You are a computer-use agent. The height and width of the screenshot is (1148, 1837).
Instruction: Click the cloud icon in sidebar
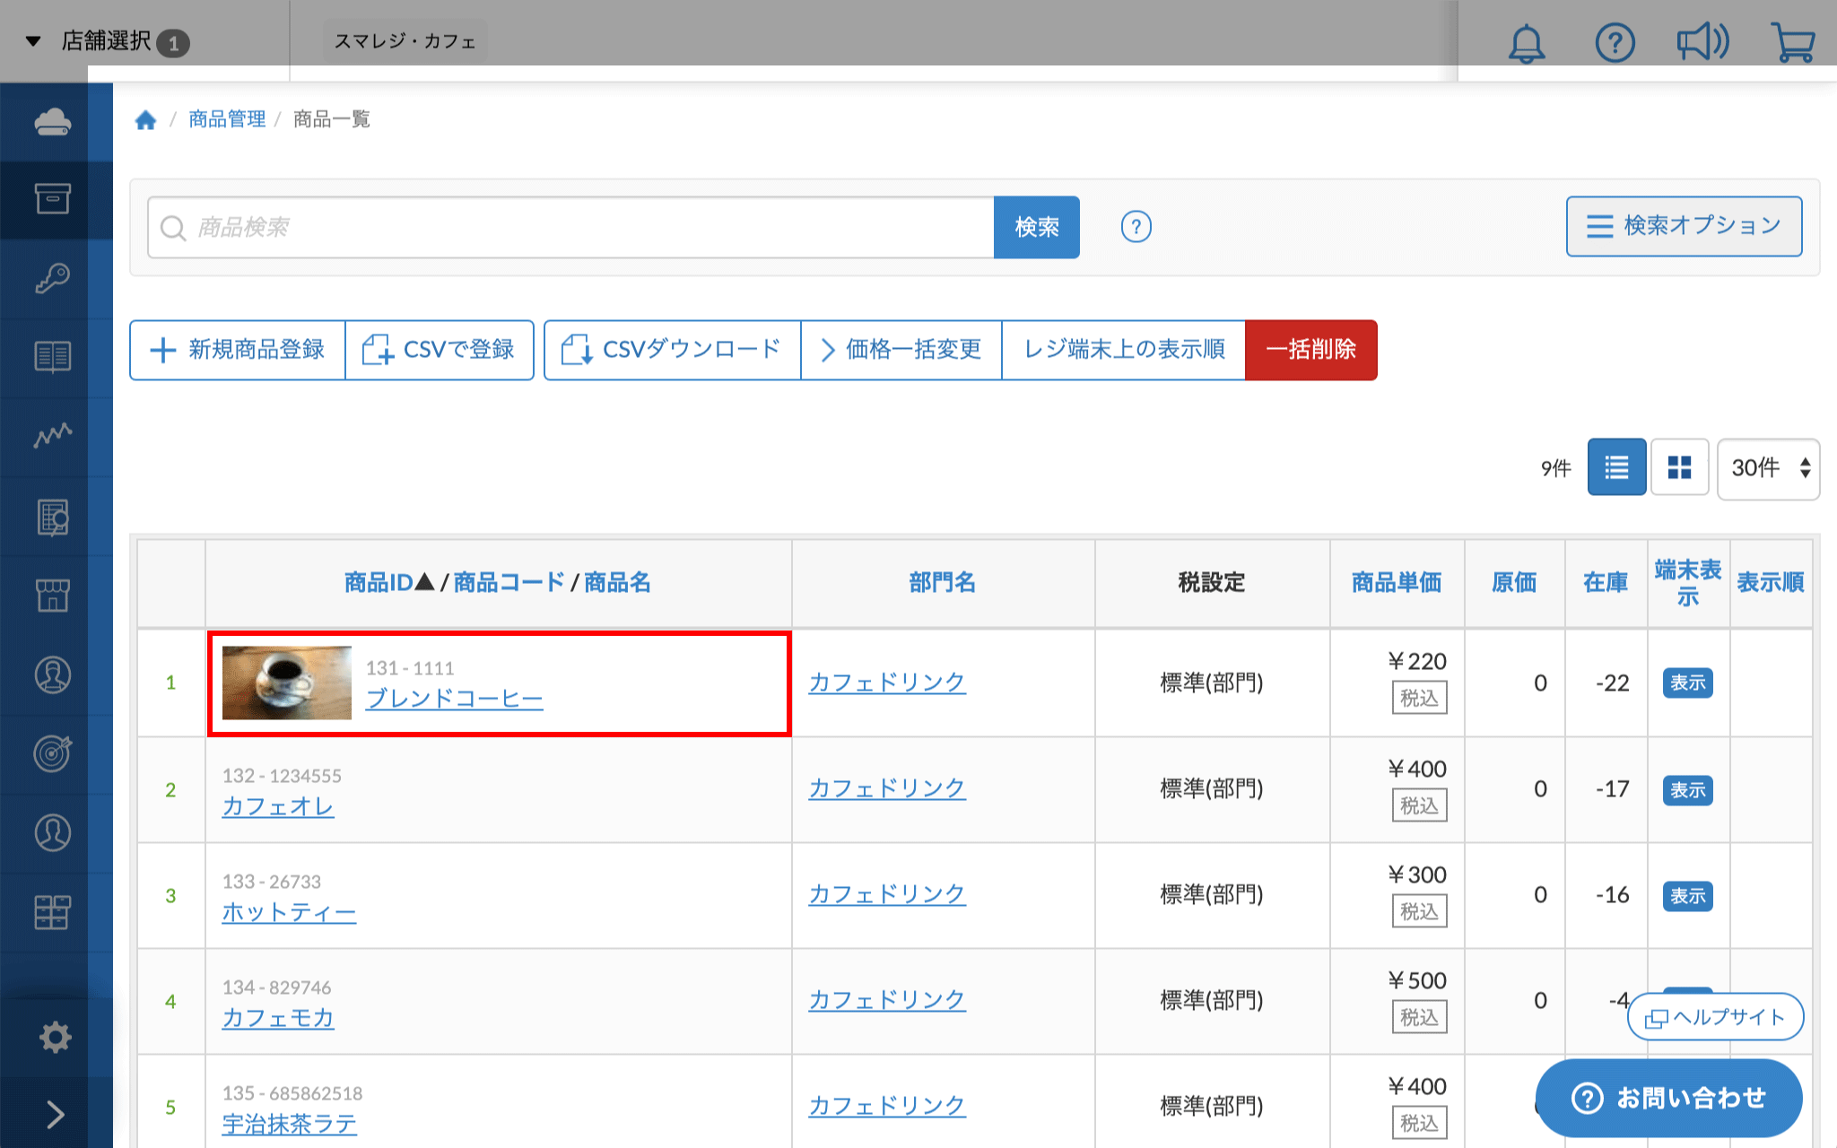tap(53, 121)
